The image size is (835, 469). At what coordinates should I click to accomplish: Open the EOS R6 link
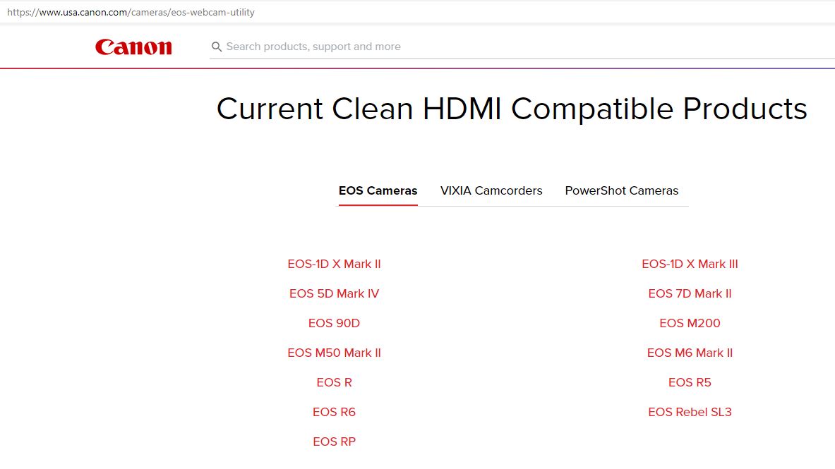(334, 412)
